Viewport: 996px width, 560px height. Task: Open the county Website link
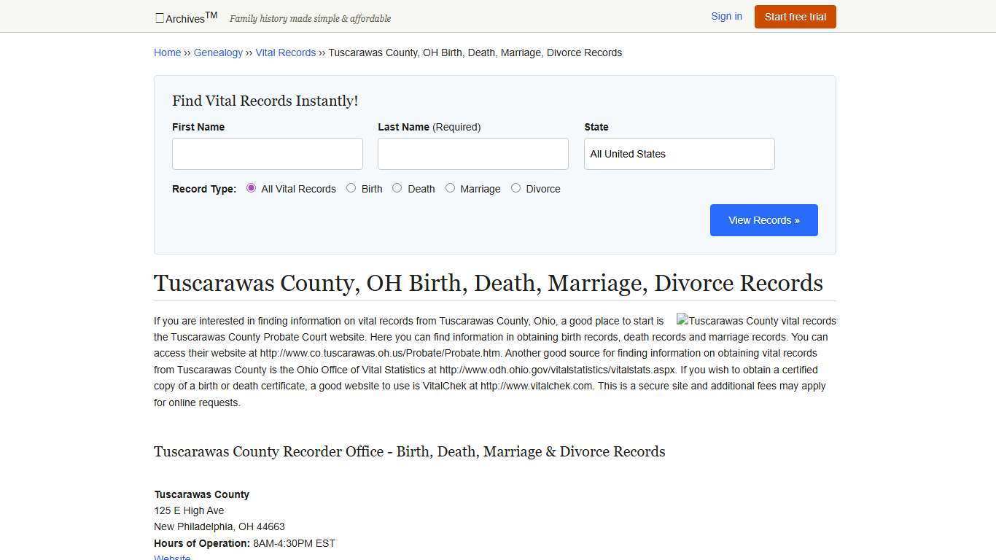[171, 556]
